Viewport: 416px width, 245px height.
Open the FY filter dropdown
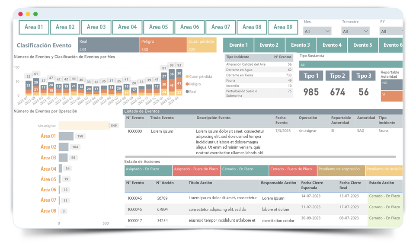(391, 32)
